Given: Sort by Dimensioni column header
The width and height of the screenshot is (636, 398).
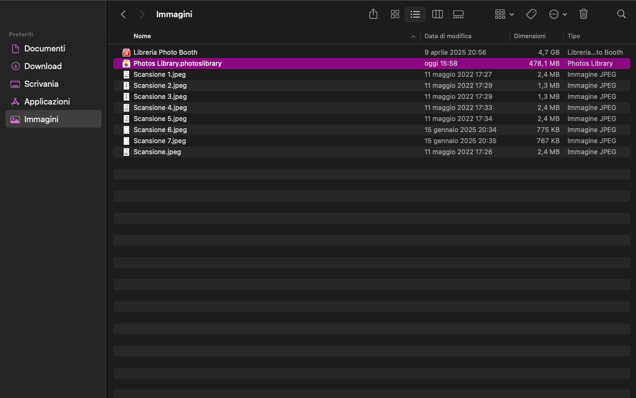Looking at the screenshot, I should (529, 36).
